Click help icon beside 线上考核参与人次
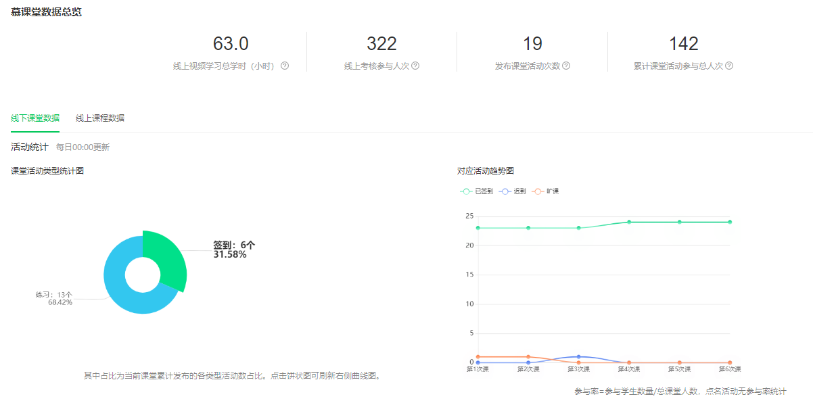Screen dimensions: 813x403 (415, 66)
